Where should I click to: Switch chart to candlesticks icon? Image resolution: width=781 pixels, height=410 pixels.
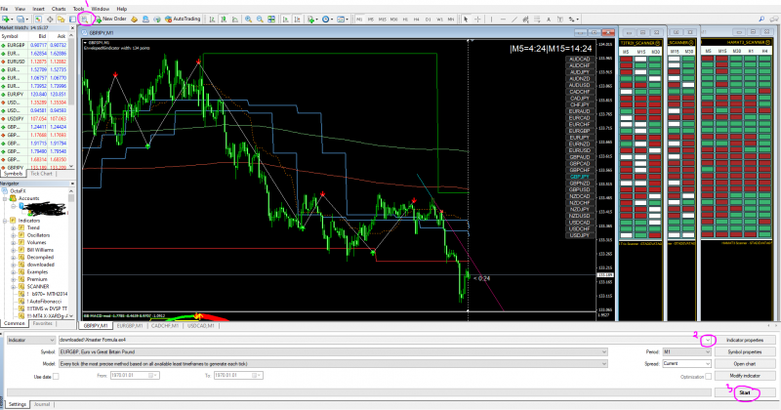pos(224,19)
